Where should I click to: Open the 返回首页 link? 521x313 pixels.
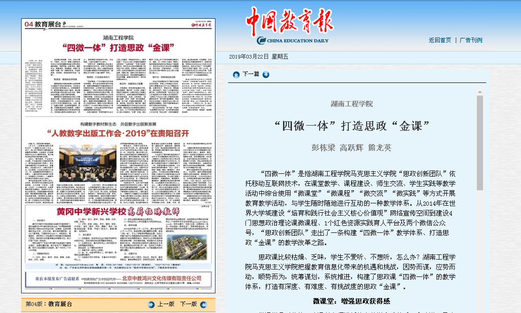[x=439, y=40]
